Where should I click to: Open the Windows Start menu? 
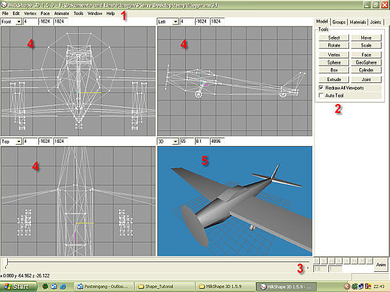point(18,286)
